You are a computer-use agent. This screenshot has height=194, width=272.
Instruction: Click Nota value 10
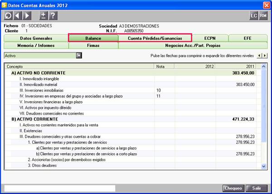point(158,90)
